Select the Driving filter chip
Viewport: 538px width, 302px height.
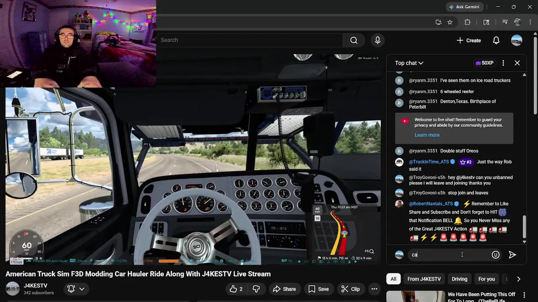tap(459, 279)
